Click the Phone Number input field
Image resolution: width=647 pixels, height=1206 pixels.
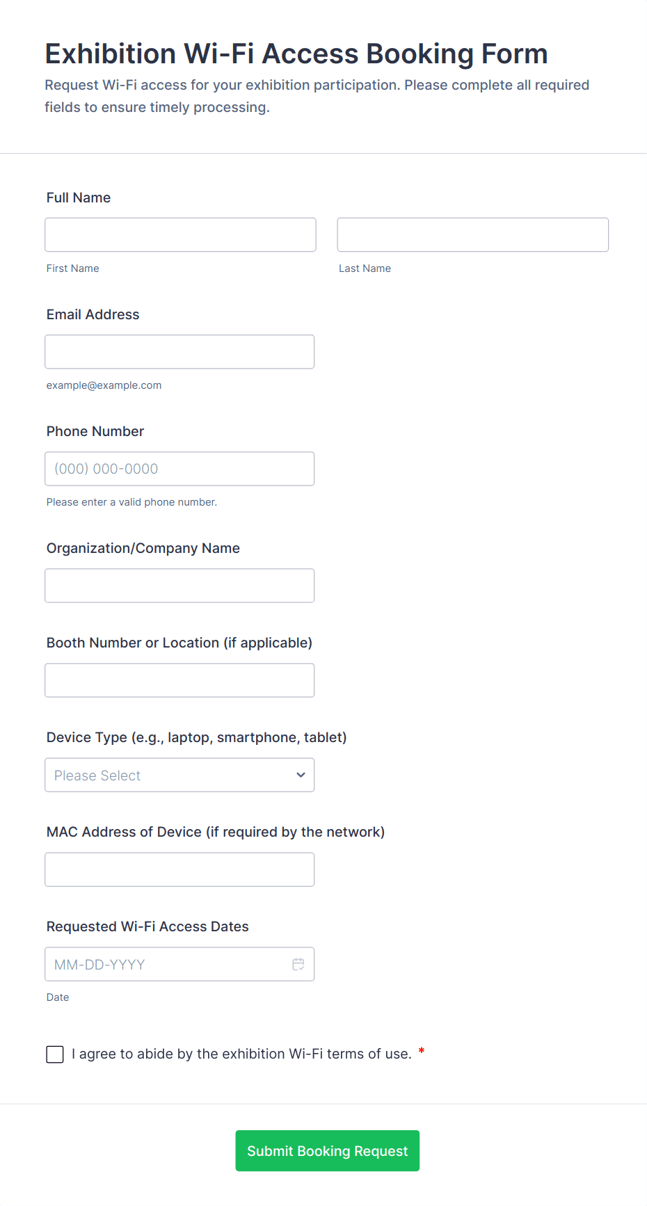179,469
